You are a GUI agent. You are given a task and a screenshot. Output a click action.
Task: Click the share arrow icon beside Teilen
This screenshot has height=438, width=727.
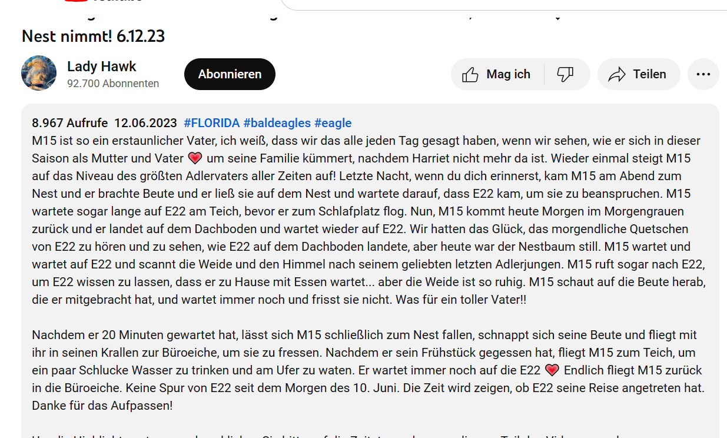[617, 75]
